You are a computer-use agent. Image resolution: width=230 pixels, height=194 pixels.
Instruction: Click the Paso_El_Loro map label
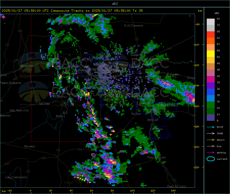(x=177, y=186)
